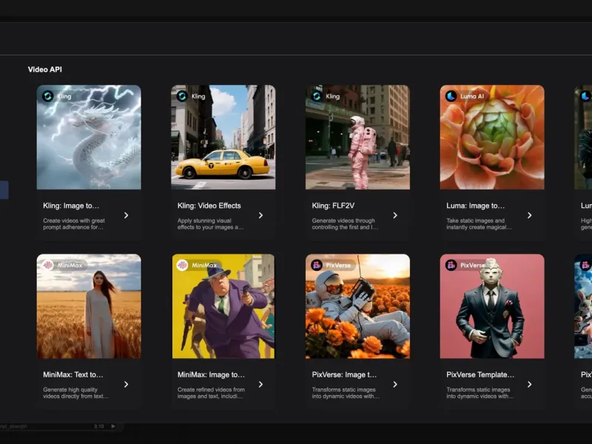Select the purple suit gangster thumbnail

pos(223,306)
